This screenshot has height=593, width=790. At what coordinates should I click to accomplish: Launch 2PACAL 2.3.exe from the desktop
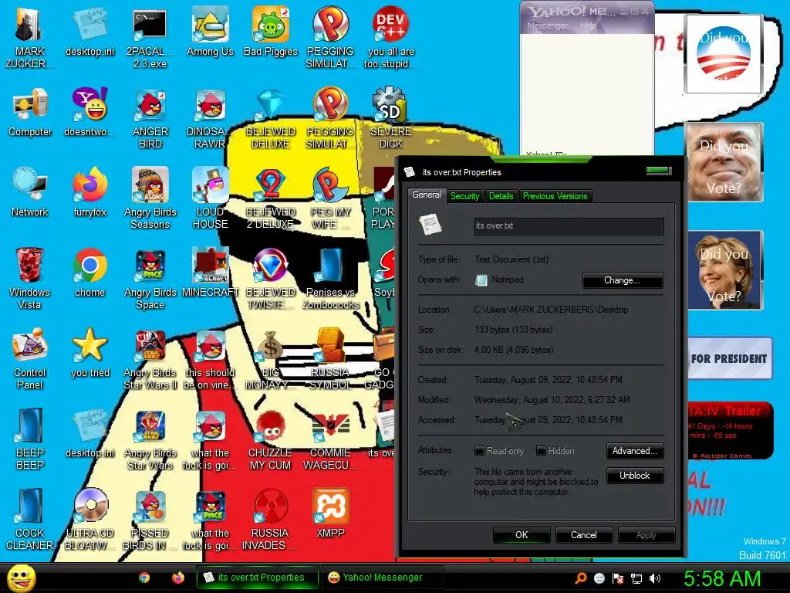(150, 25)
